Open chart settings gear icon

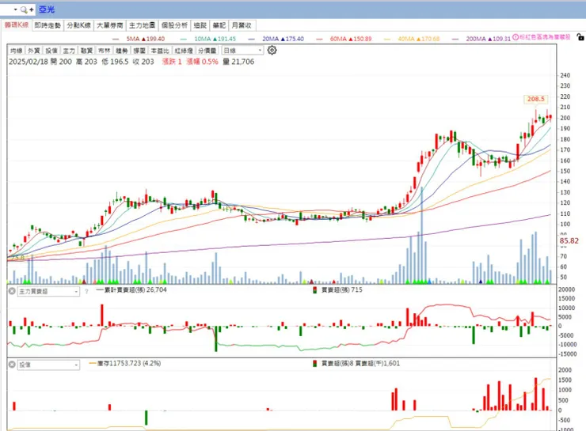click(272, 50)
